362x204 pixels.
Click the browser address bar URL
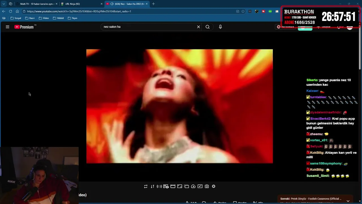[79, 11]
